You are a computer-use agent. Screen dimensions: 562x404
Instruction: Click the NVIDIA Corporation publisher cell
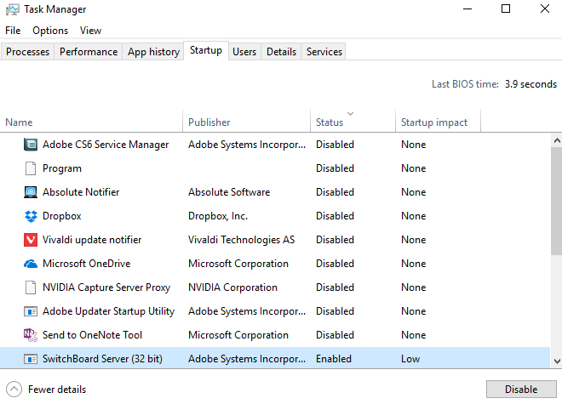pos(232,287)
